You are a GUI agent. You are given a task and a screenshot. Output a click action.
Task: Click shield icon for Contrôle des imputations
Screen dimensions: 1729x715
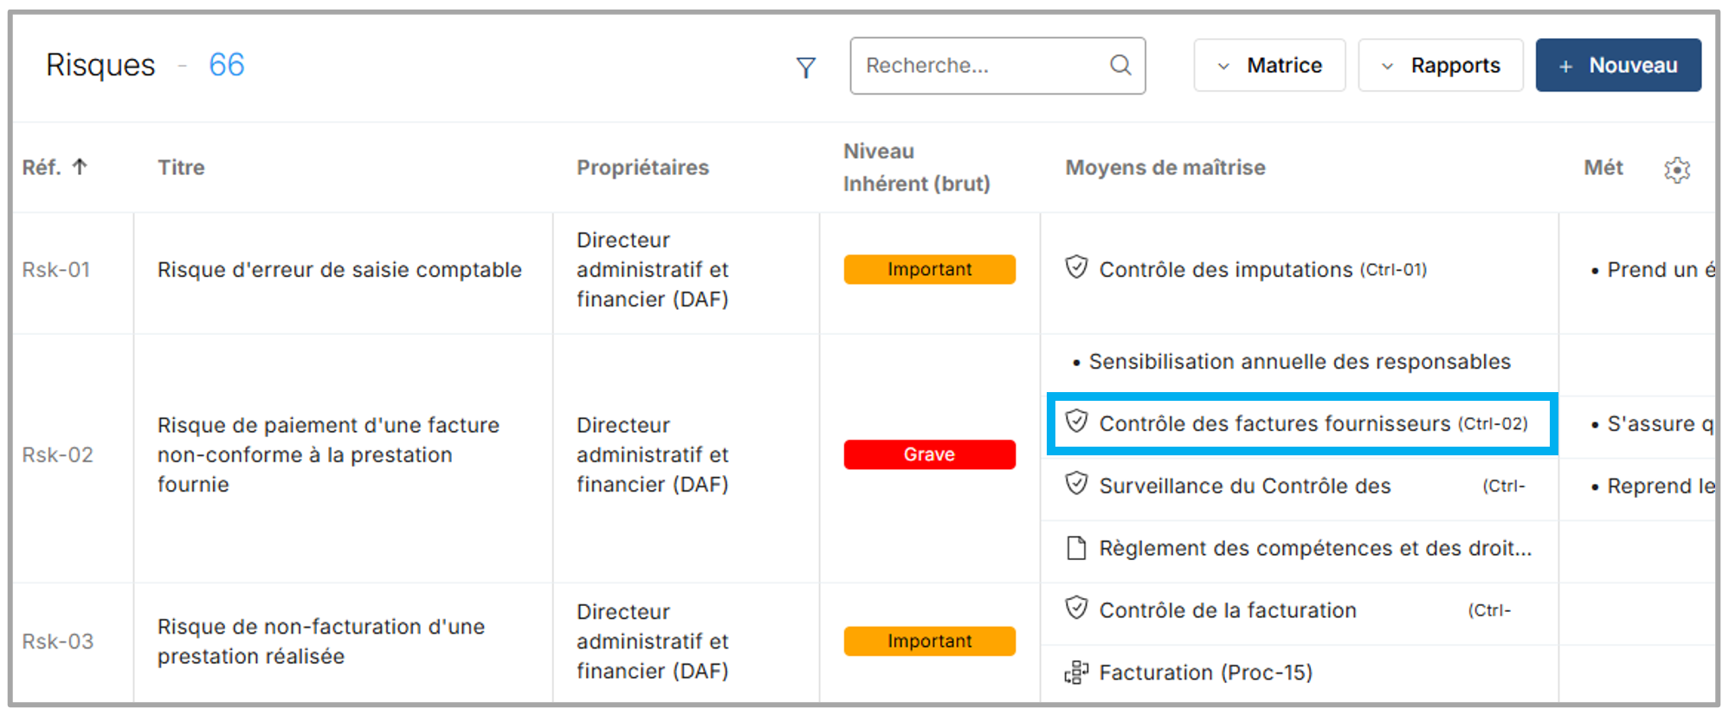pos(1076,267)
